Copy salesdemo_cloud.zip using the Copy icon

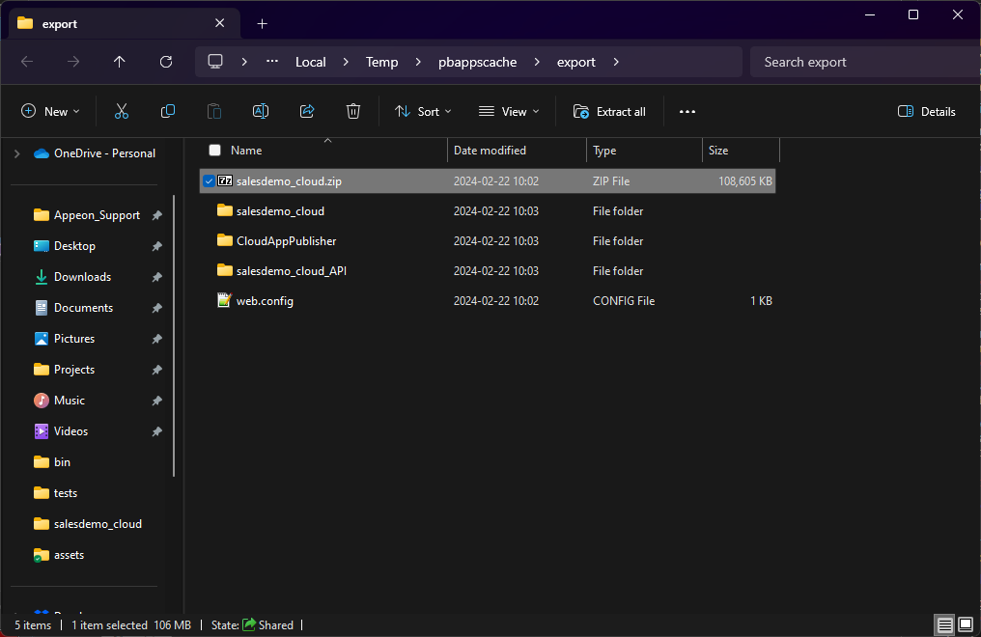pyautogui.click(x=168, y=110)
